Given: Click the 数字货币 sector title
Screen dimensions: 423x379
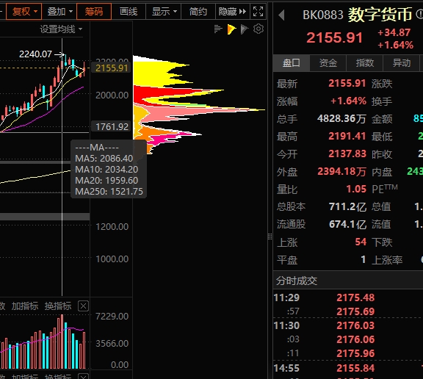Looking at the screenshot, I should point(380,14).
